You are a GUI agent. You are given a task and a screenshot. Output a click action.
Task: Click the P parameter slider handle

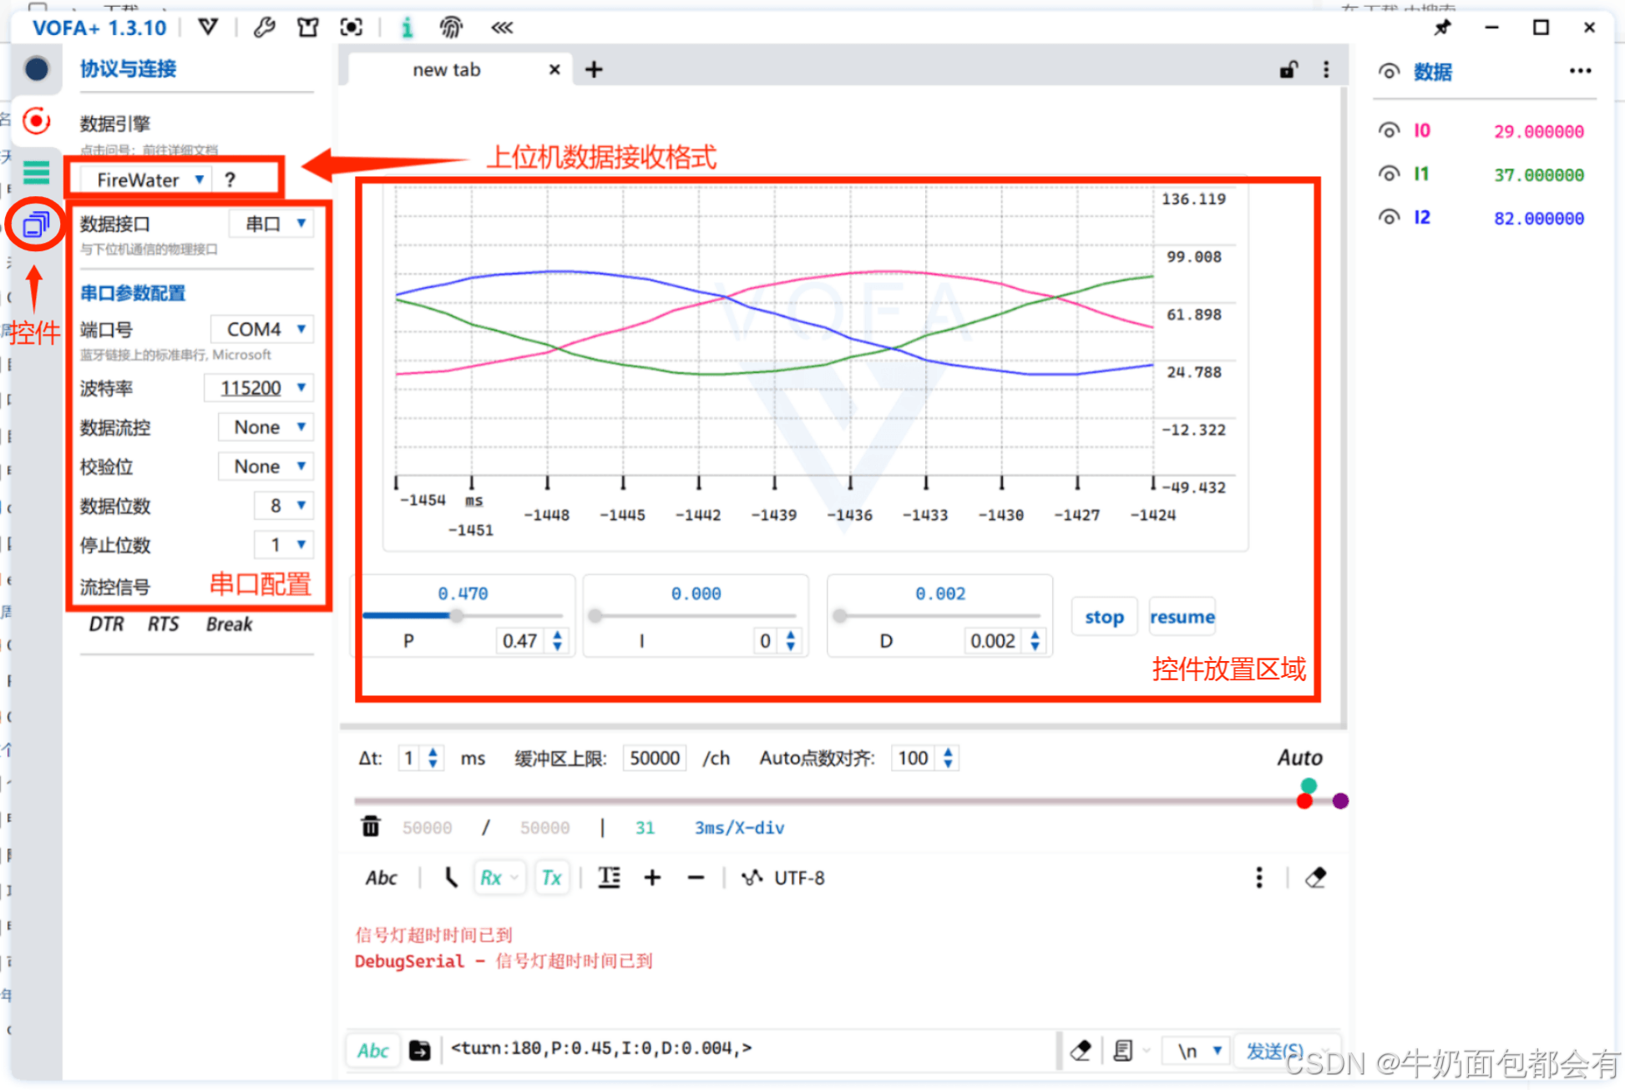pyautogui.click(x=457, y=616)
